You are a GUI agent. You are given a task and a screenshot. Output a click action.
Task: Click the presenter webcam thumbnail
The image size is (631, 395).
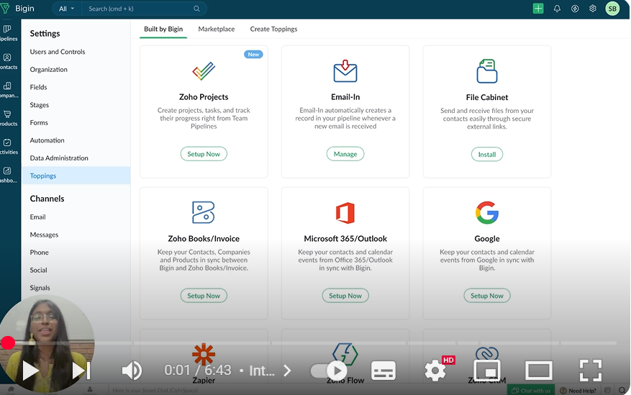tap(47, 343)
